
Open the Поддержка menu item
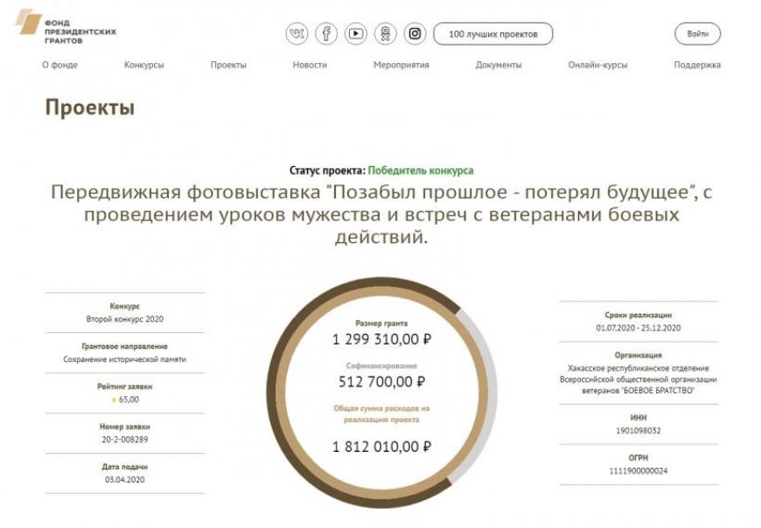(697, 66)
